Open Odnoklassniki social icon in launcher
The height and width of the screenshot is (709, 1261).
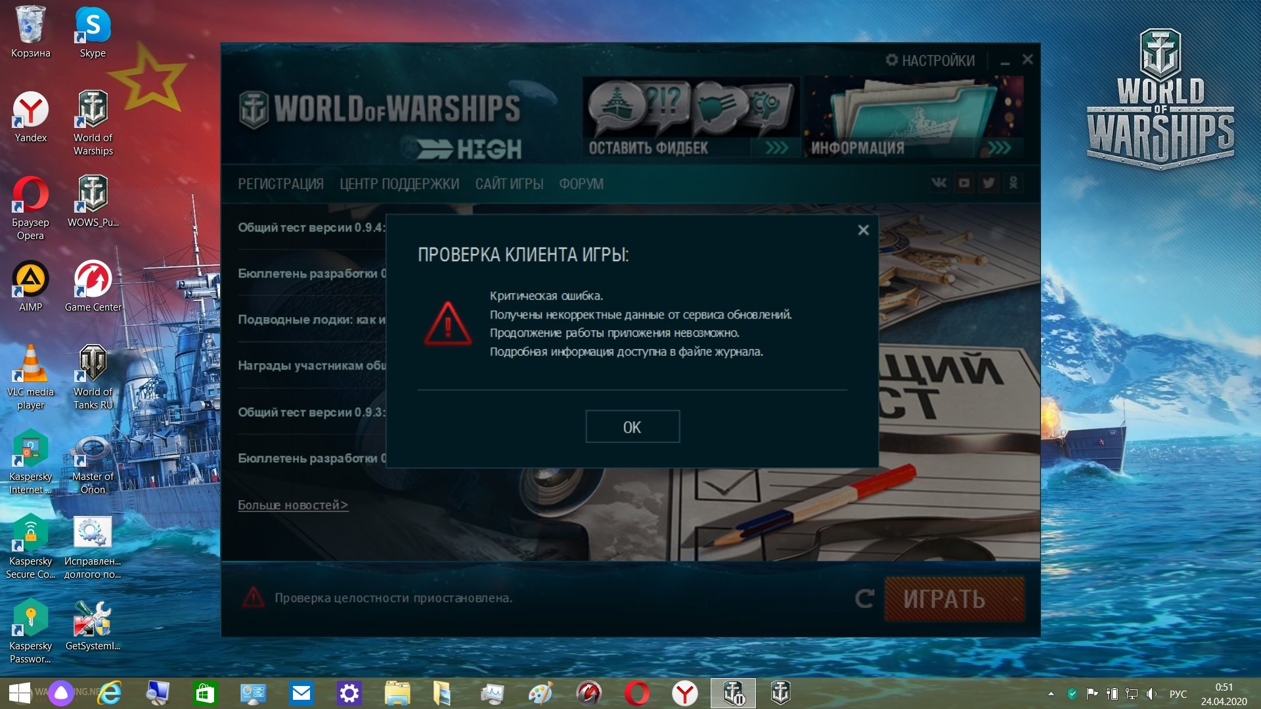[x=1013, y=183]
